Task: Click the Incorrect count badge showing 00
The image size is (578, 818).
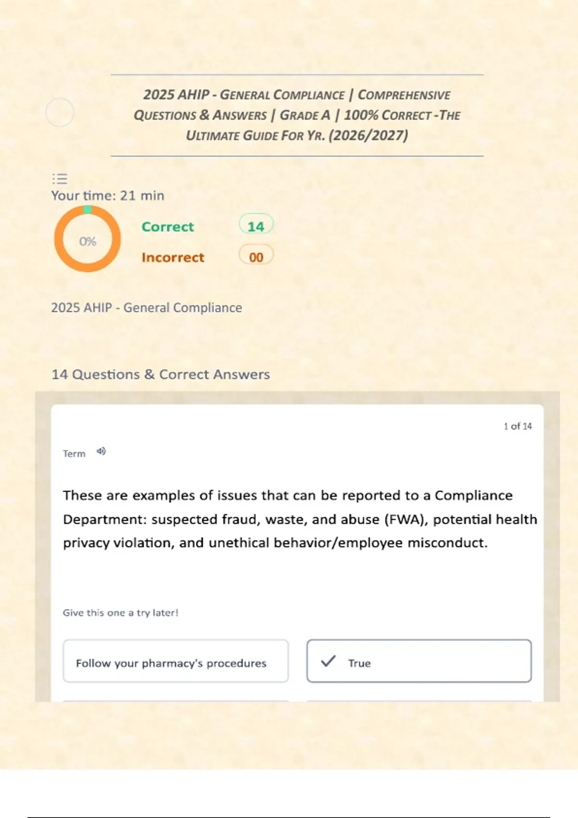Action: [256, 256]
